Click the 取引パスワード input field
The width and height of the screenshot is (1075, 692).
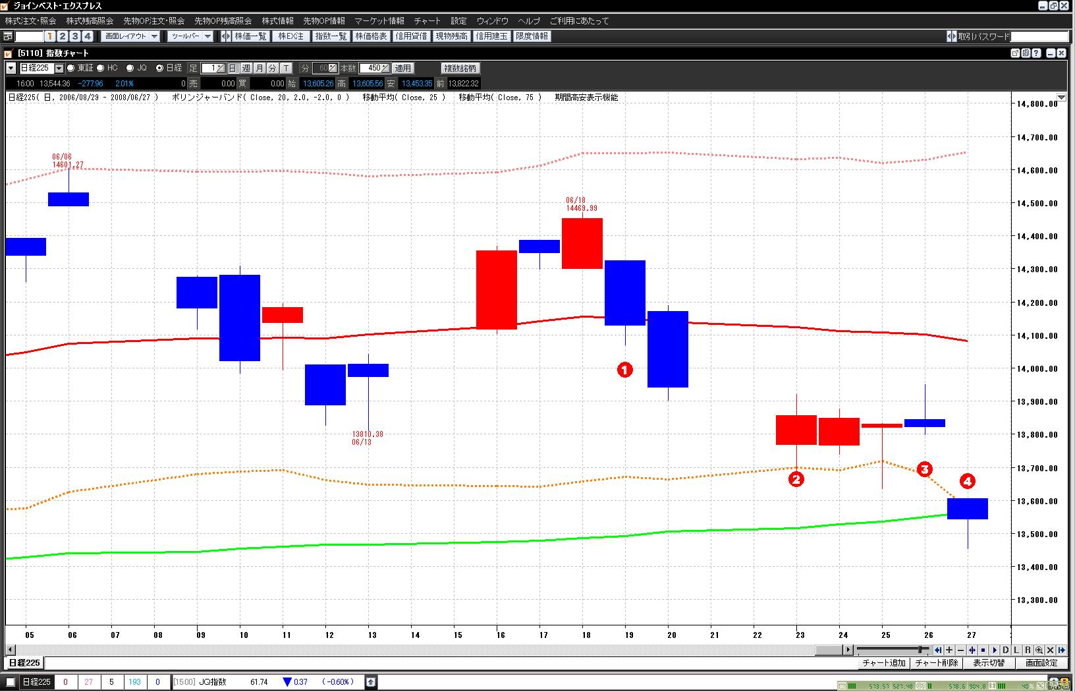(1039, 36)
